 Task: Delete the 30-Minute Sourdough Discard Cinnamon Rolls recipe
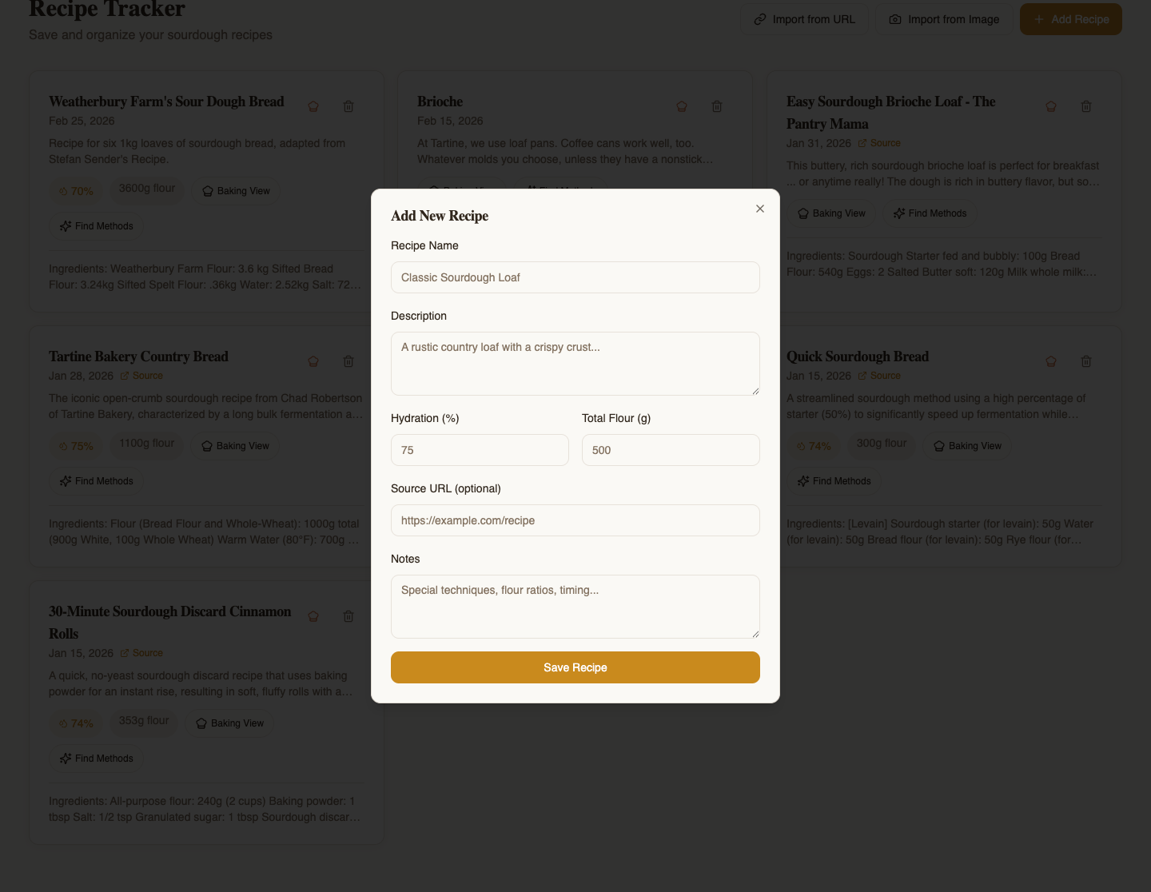(348, 616)
